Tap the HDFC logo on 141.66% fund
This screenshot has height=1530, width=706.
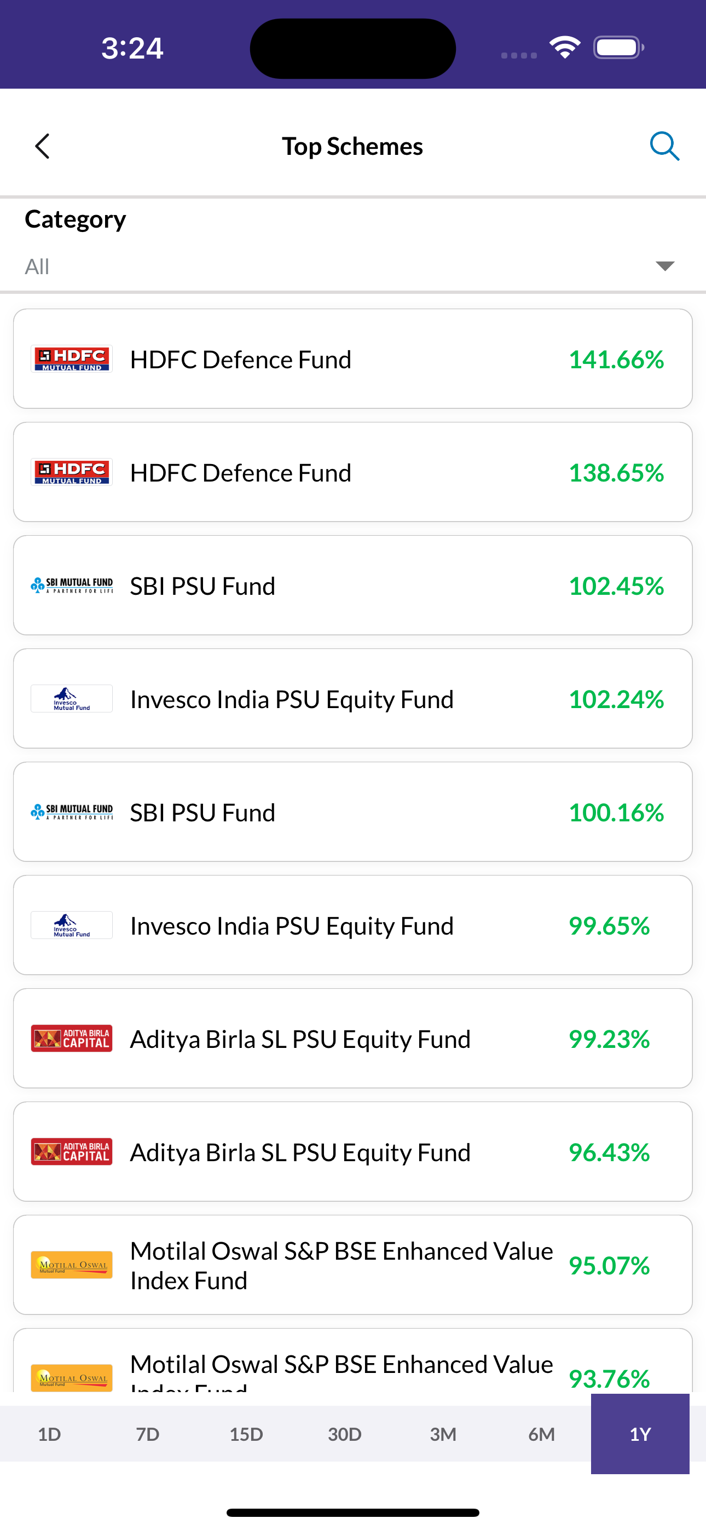(72, 360)
